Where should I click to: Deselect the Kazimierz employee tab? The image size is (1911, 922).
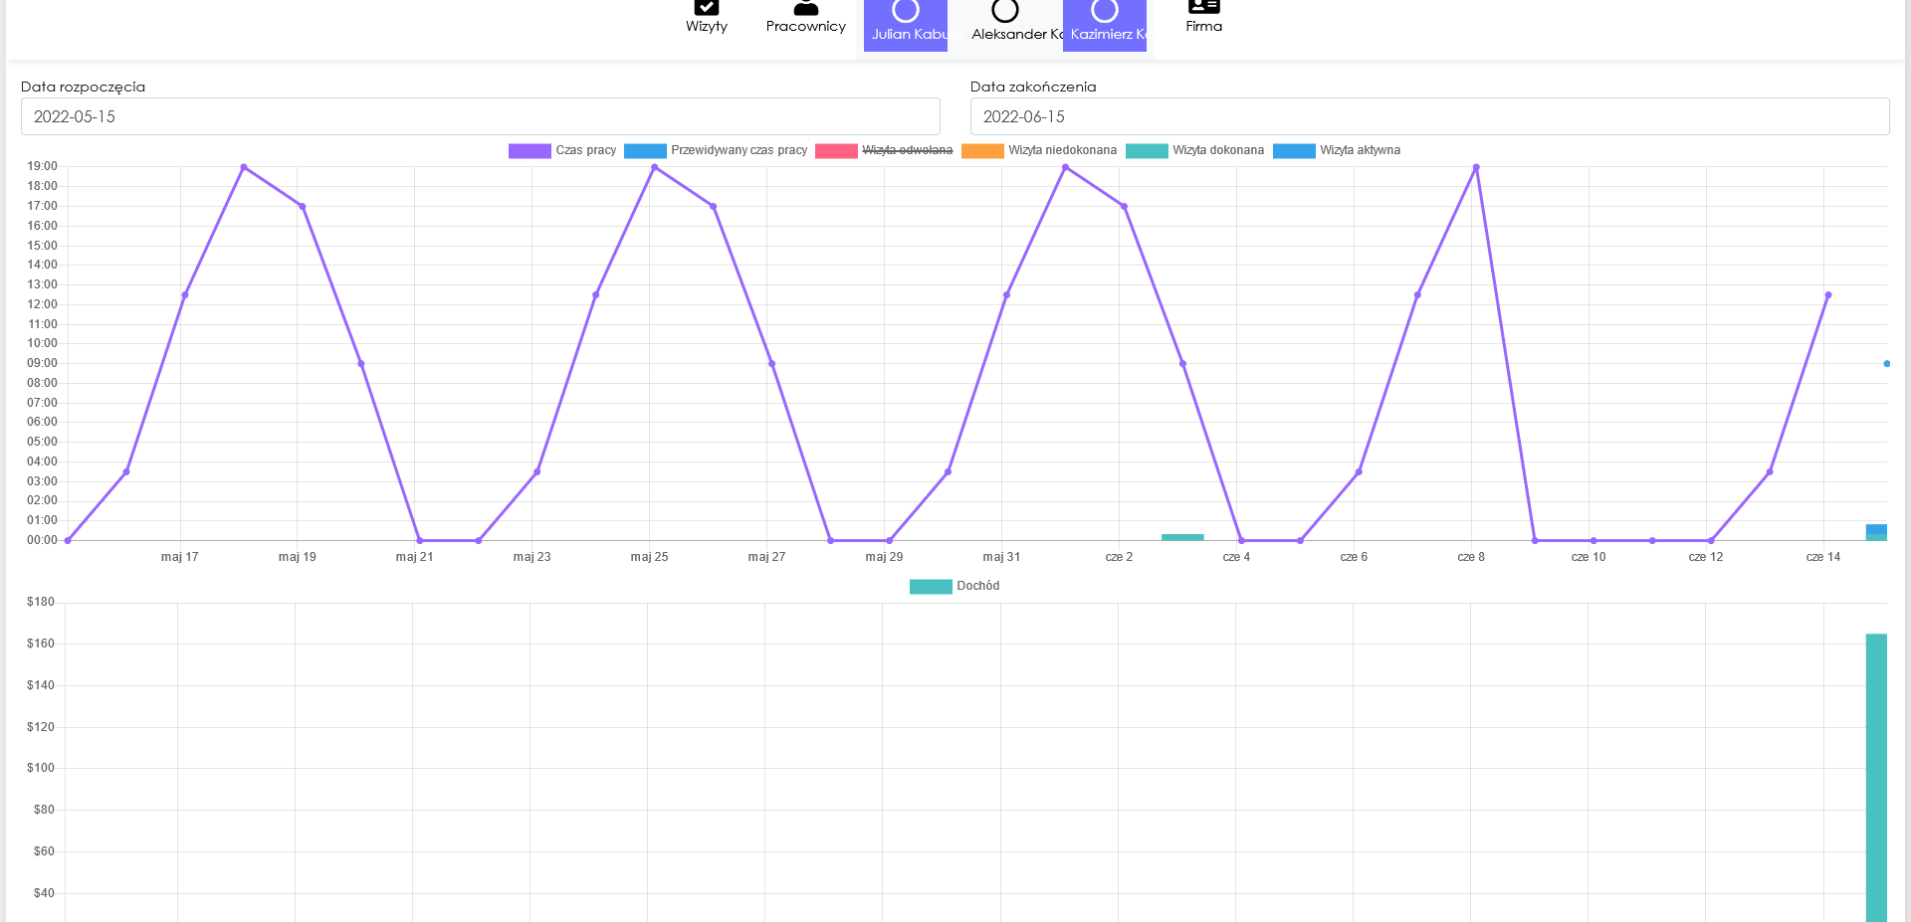click(1105, 24)
